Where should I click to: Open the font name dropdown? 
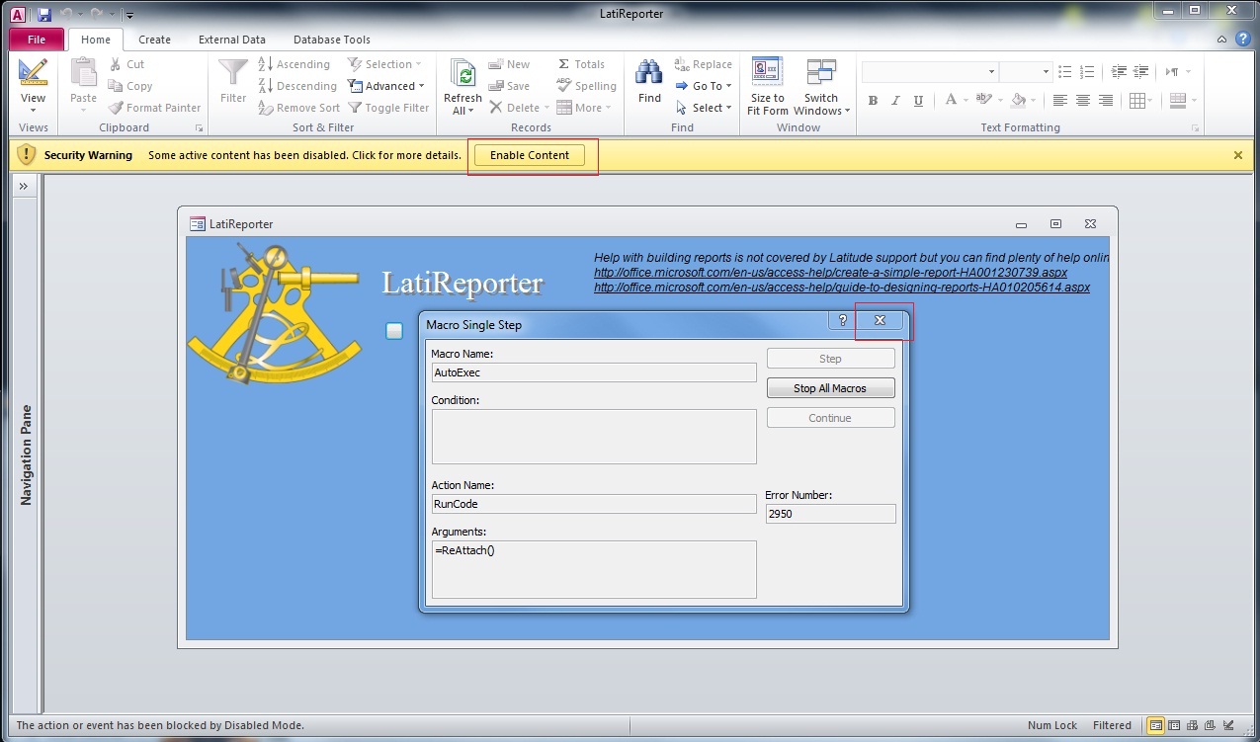[x=991, y=72]
